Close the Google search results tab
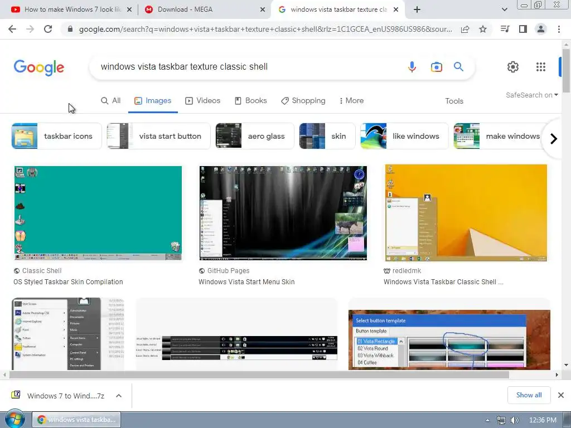 click(396, 10)
